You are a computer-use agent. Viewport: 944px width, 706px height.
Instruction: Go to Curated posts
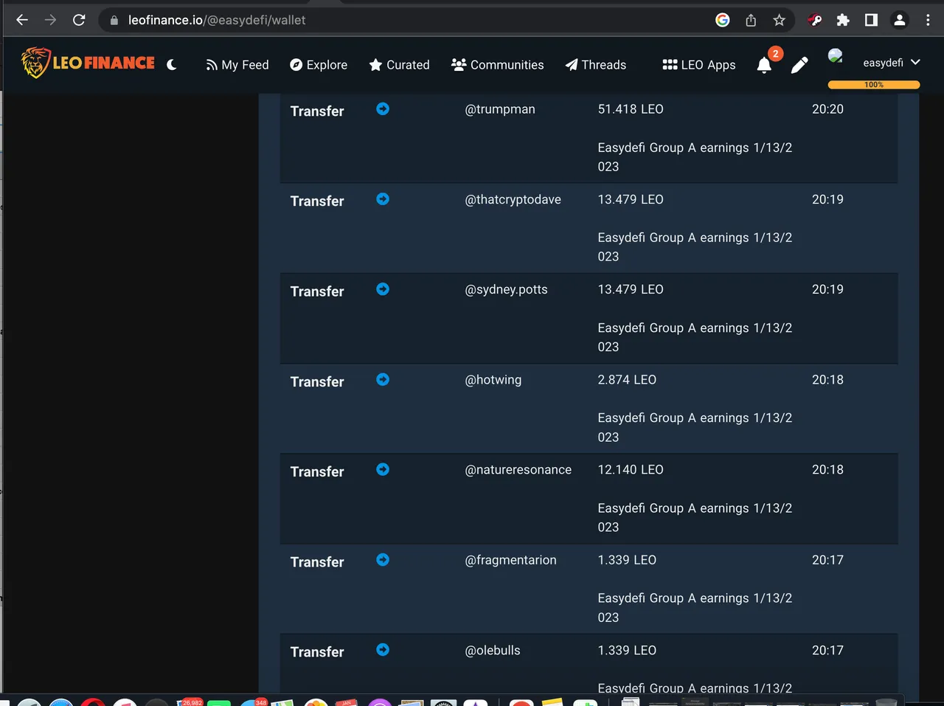[399, 65]
